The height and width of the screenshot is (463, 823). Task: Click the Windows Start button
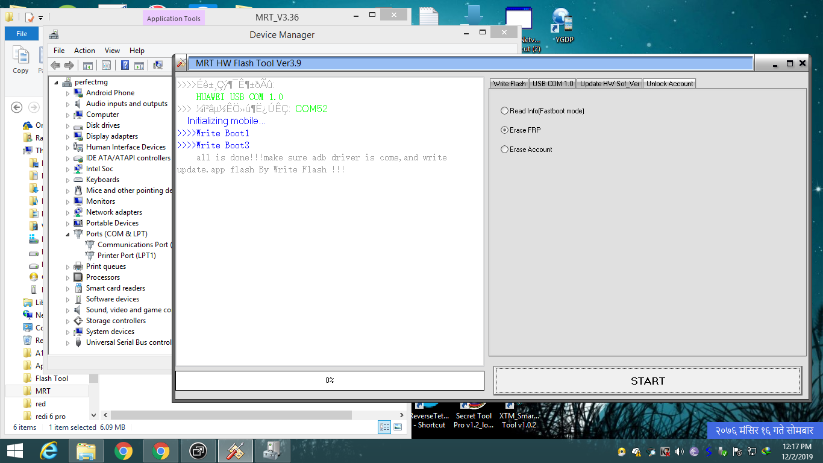14,451
